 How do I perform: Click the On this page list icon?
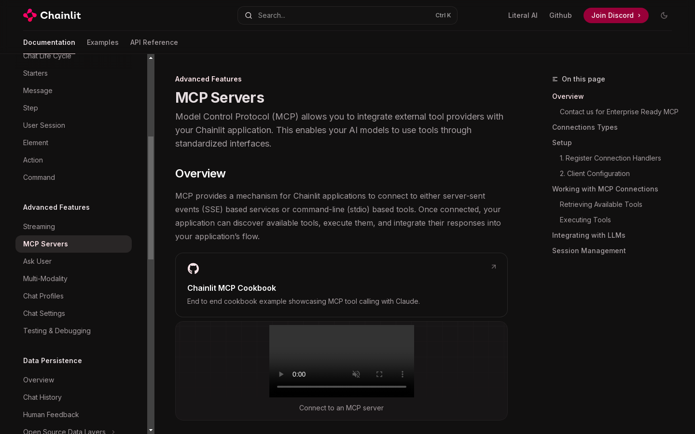[x=555, y=79]
